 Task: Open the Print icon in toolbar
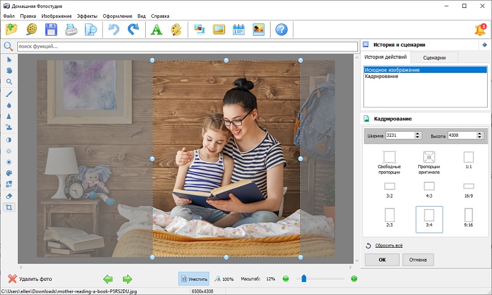(x=71, y=29)
